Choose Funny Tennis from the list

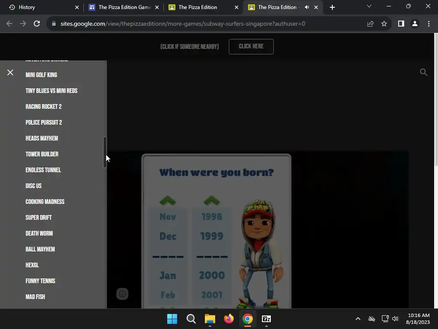coord(41,281)
